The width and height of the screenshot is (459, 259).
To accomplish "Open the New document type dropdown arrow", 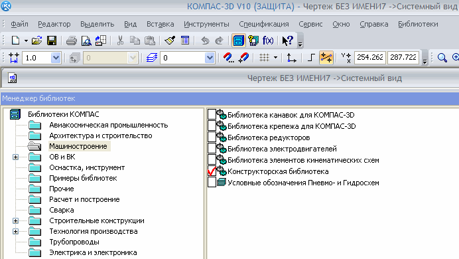I will 26,41.
